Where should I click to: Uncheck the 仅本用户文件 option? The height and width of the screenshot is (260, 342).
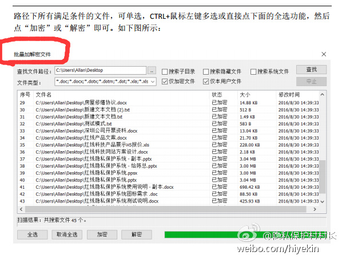[206, 82]
